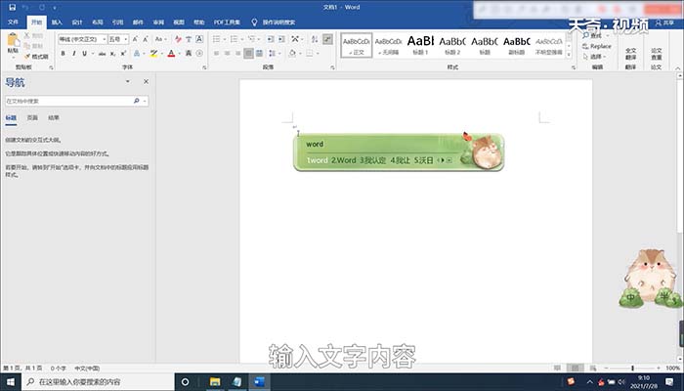Click the Increase Indent icon

click(x=281, y=39)
